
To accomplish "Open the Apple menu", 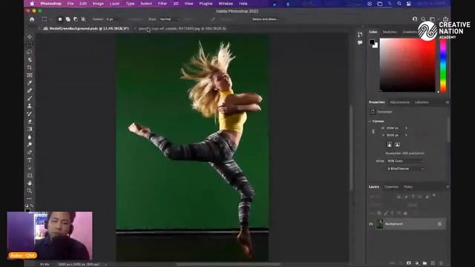I will tap(32, 4).
